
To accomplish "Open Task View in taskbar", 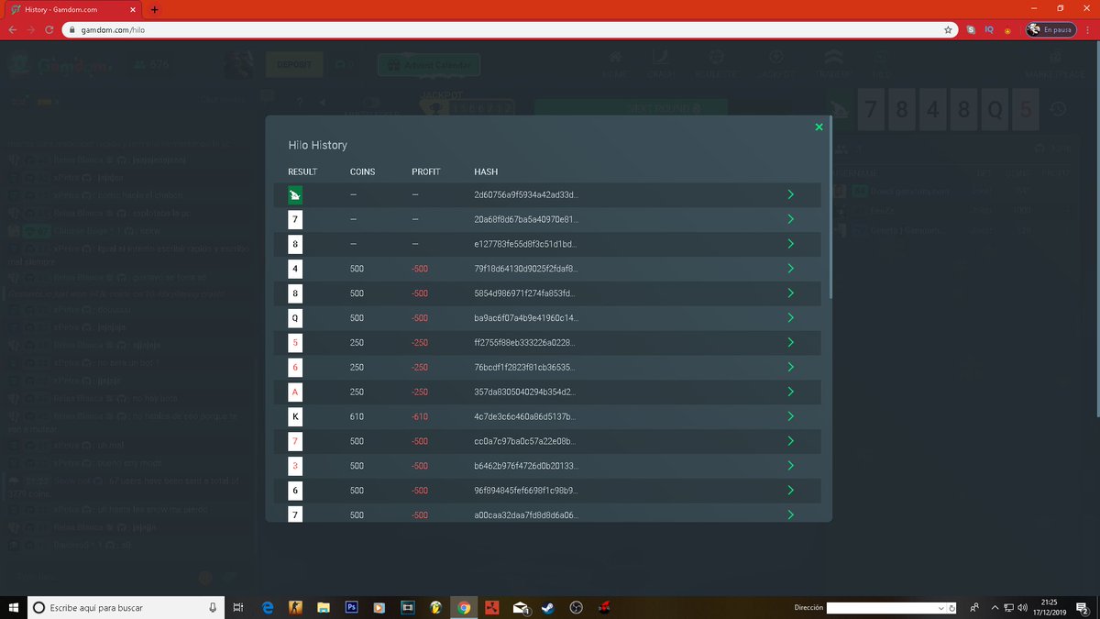I will point(237,607).
